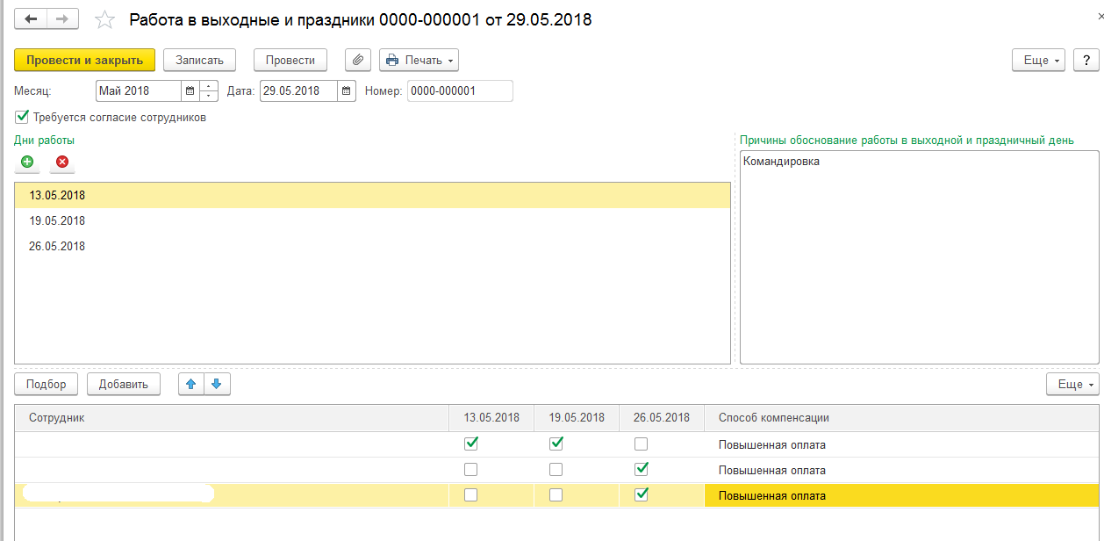Check 19.05.2018 box in second employee row
Screen dimensions: 1104x541
click(x=556, y=469)
